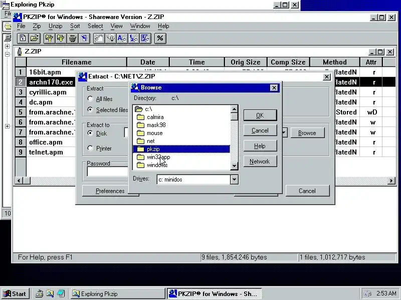Image resolution: width=401 pixels, height=300 pixels.
Task: Open the Unzip menu
Action: click(56, 26)
